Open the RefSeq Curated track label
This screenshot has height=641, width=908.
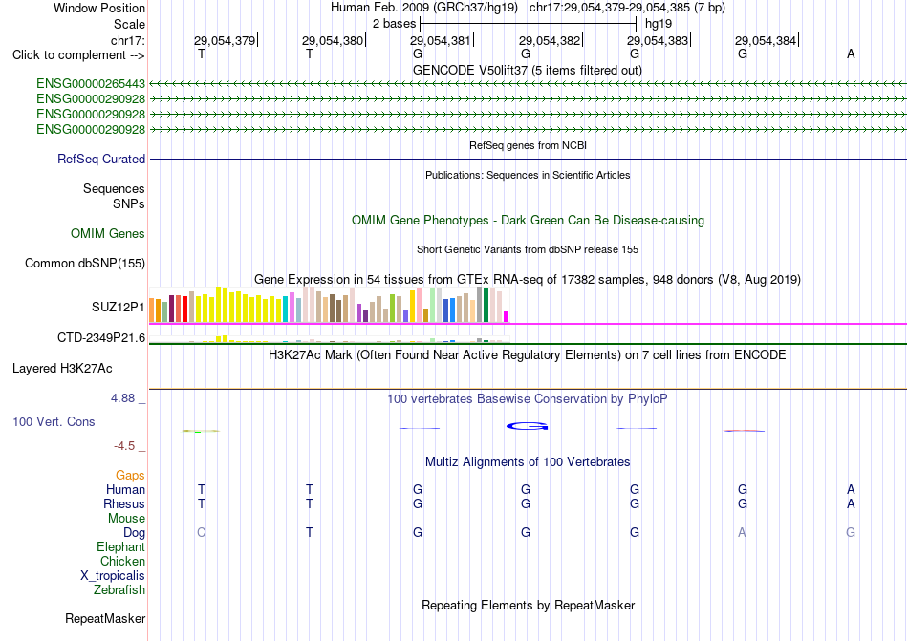coord(101,160)
